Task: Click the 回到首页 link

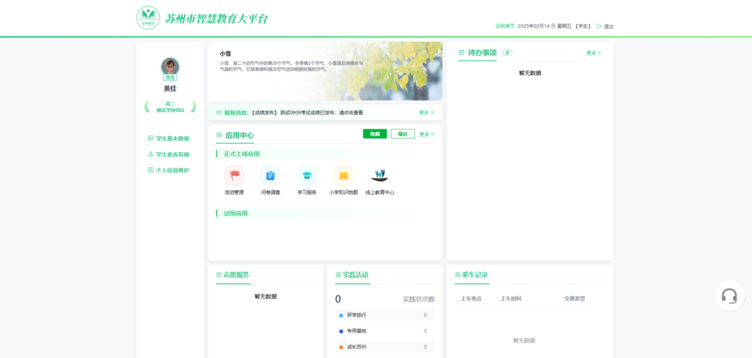Action: tap(505, 26)
